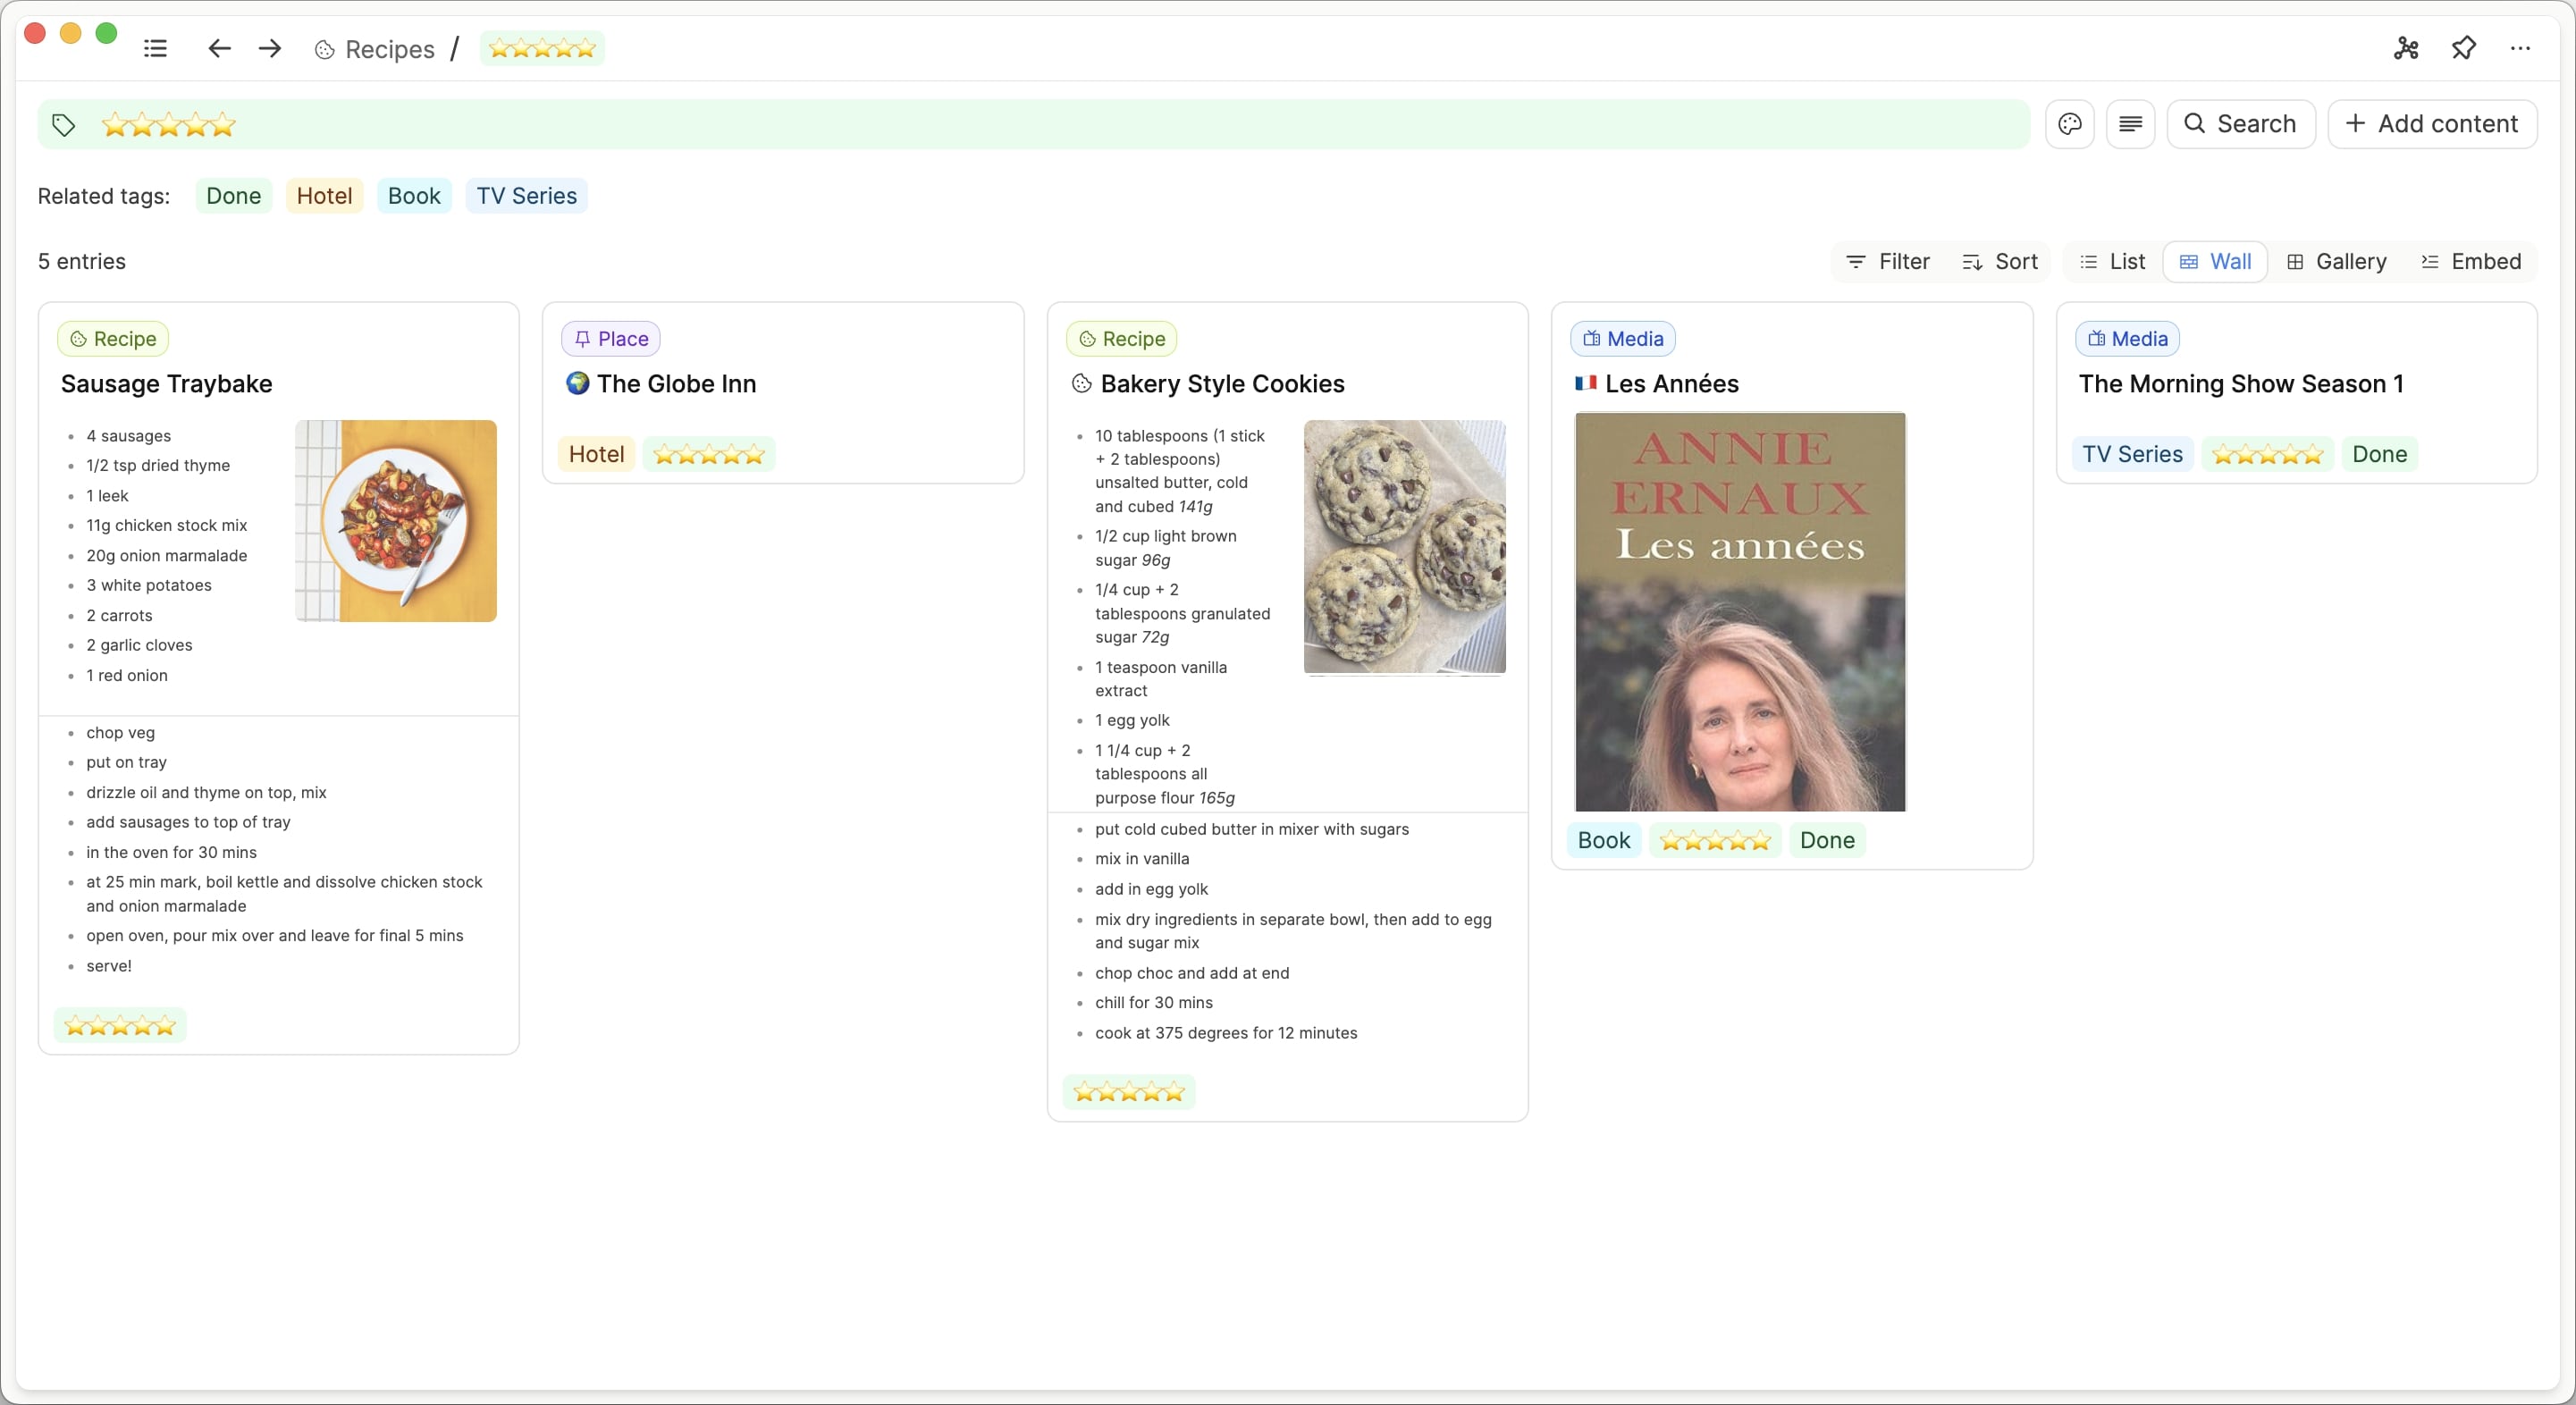Open the color palette icon button
2576x1405 pixels.
pos(2070,124)
